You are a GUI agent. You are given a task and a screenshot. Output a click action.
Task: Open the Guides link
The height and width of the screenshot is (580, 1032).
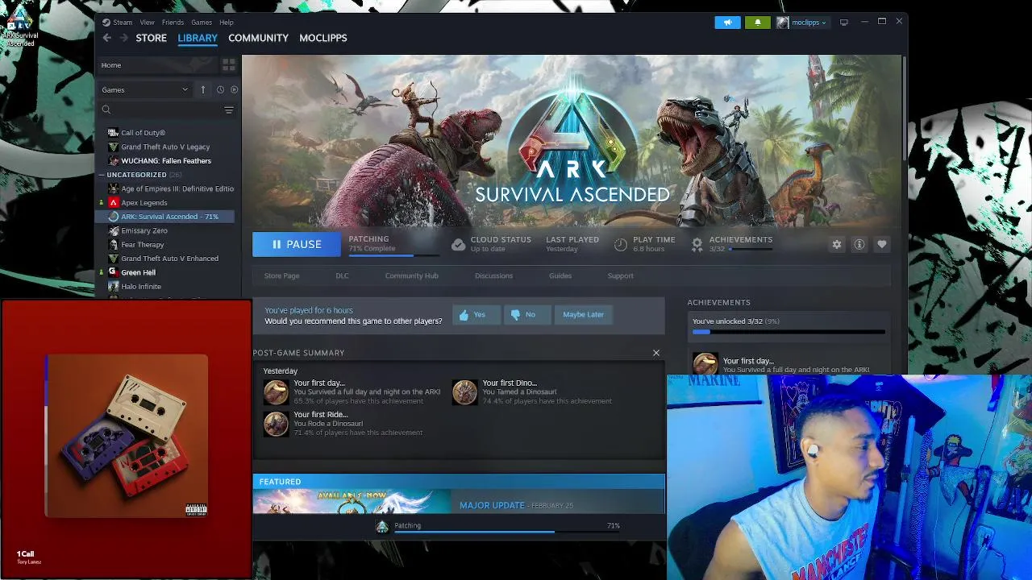(x=560, y=275)
